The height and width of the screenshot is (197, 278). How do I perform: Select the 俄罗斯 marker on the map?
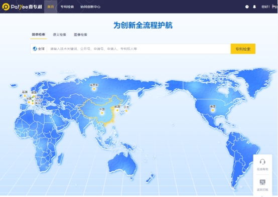94,89
